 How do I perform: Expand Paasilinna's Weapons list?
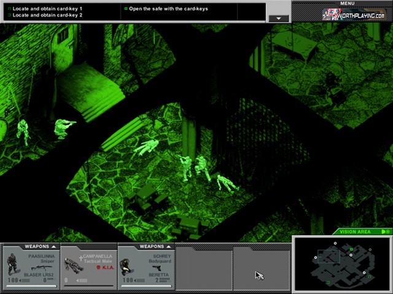(x=54, y=247)
